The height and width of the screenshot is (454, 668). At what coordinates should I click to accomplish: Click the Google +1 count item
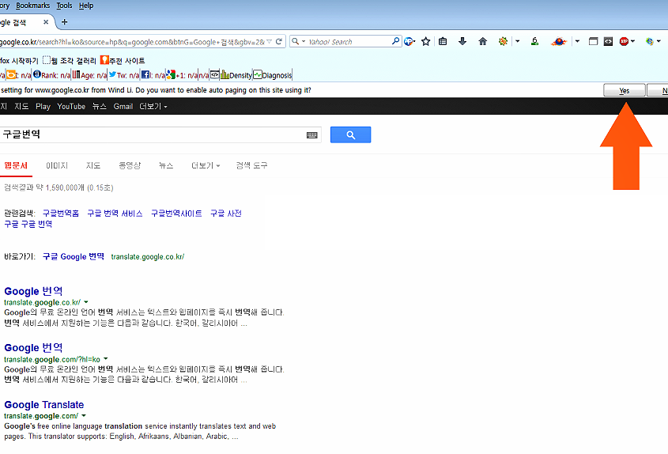point(183,75)
